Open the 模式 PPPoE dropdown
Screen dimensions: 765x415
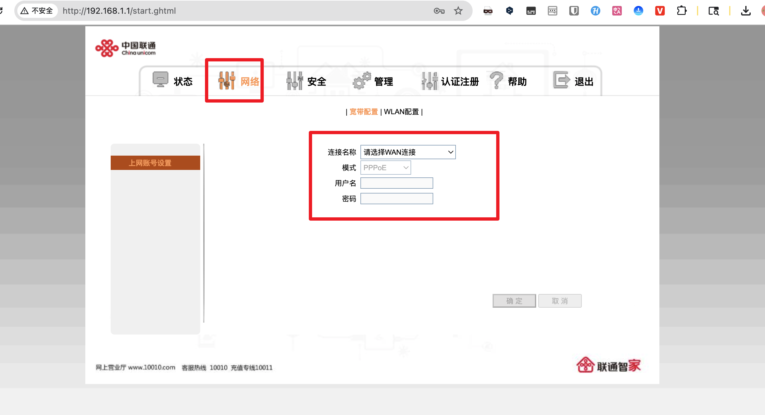(385, 168)
